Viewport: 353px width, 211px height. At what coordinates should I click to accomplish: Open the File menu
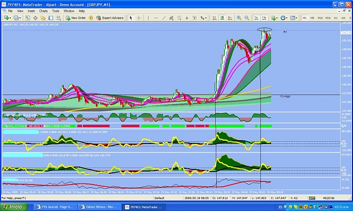(x=10, y=11)
